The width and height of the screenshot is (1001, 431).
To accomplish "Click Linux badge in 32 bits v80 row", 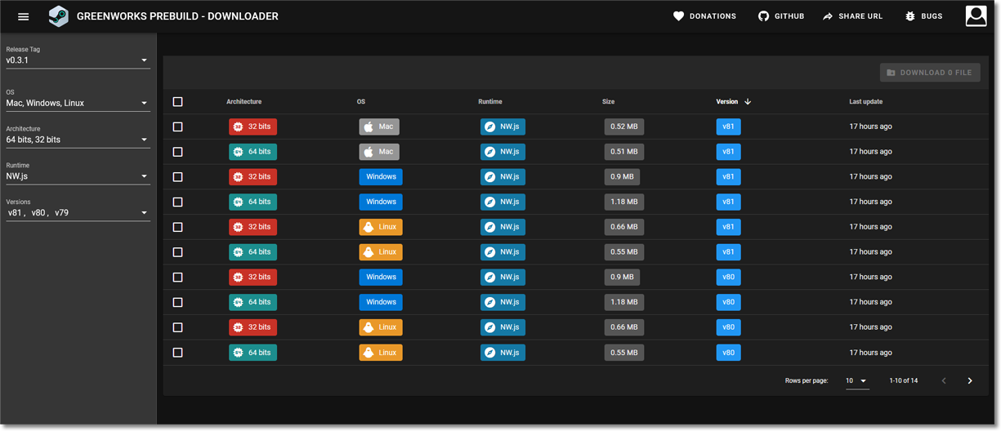I will [x=381, y=327].
